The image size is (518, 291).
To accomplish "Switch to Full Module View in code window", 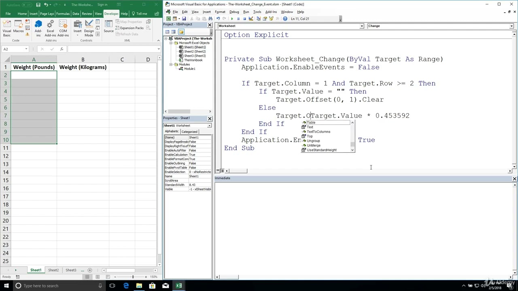I will (222, 171).
